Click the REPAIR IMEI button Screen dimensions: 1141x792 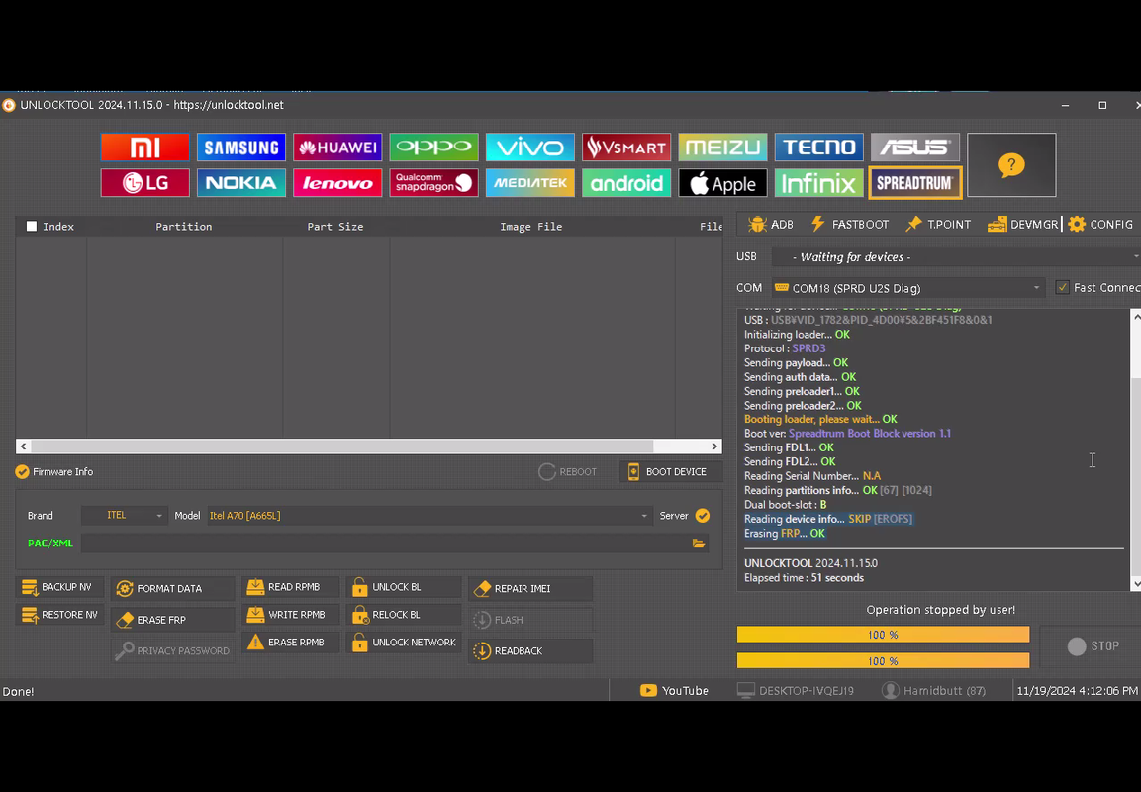coord(530,588)
